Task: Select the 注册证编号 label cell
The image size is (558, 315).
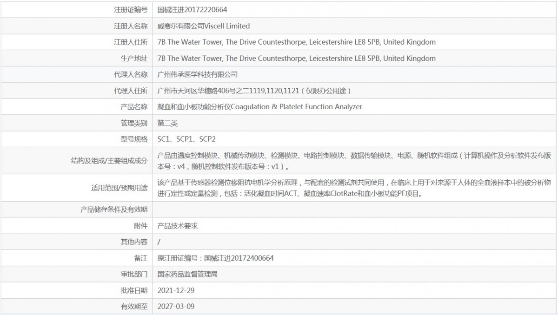Action: 131,10
